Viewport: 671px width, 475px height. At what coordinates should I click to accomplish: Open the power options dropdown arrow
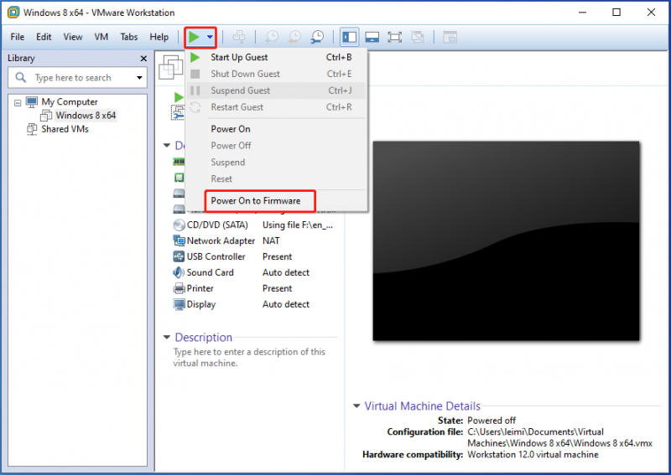[210, 37]
